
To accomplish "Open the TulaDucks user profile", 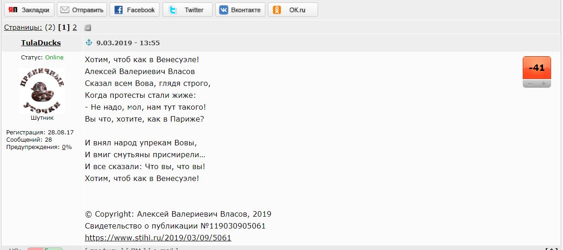I will 41,43.
